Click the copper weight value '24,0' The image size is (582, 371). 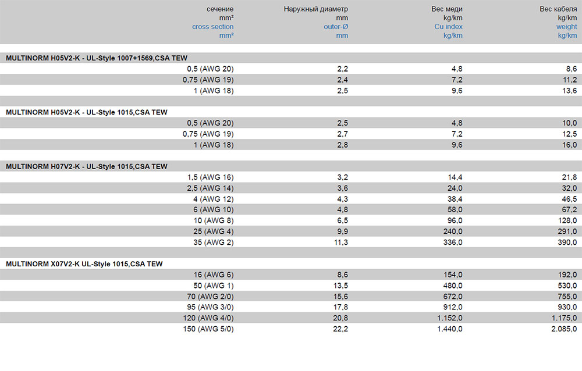(x=455, y=188)
